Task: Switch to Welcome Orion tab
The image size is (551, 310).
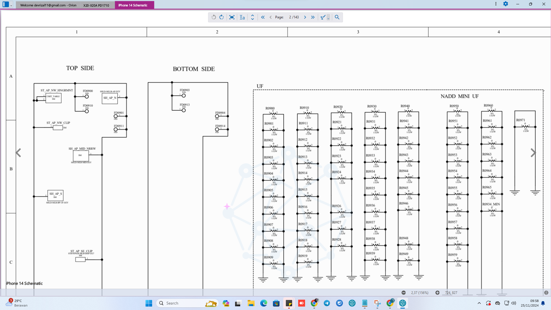Action: coord(48,5)
